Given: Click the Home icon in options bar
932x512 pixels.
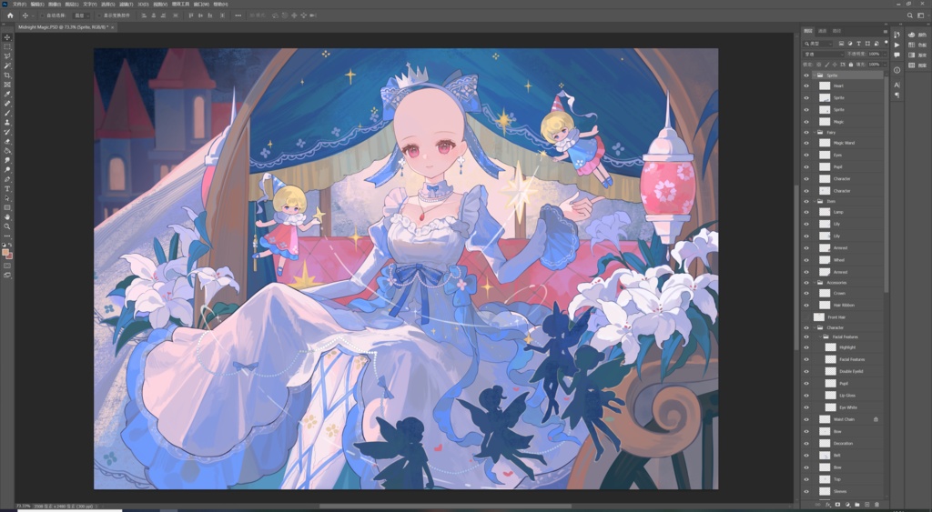Looking at the screenshot, I should click(x=10, y=15).
